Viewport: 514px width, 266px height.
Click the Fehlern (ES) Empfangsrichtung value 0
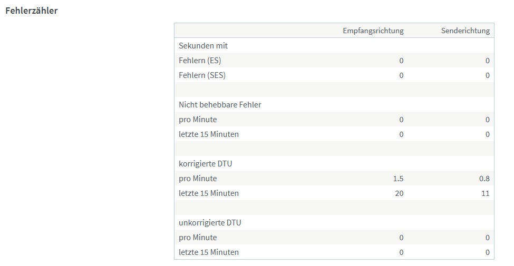pyautogui.click(x=401, y=61)
